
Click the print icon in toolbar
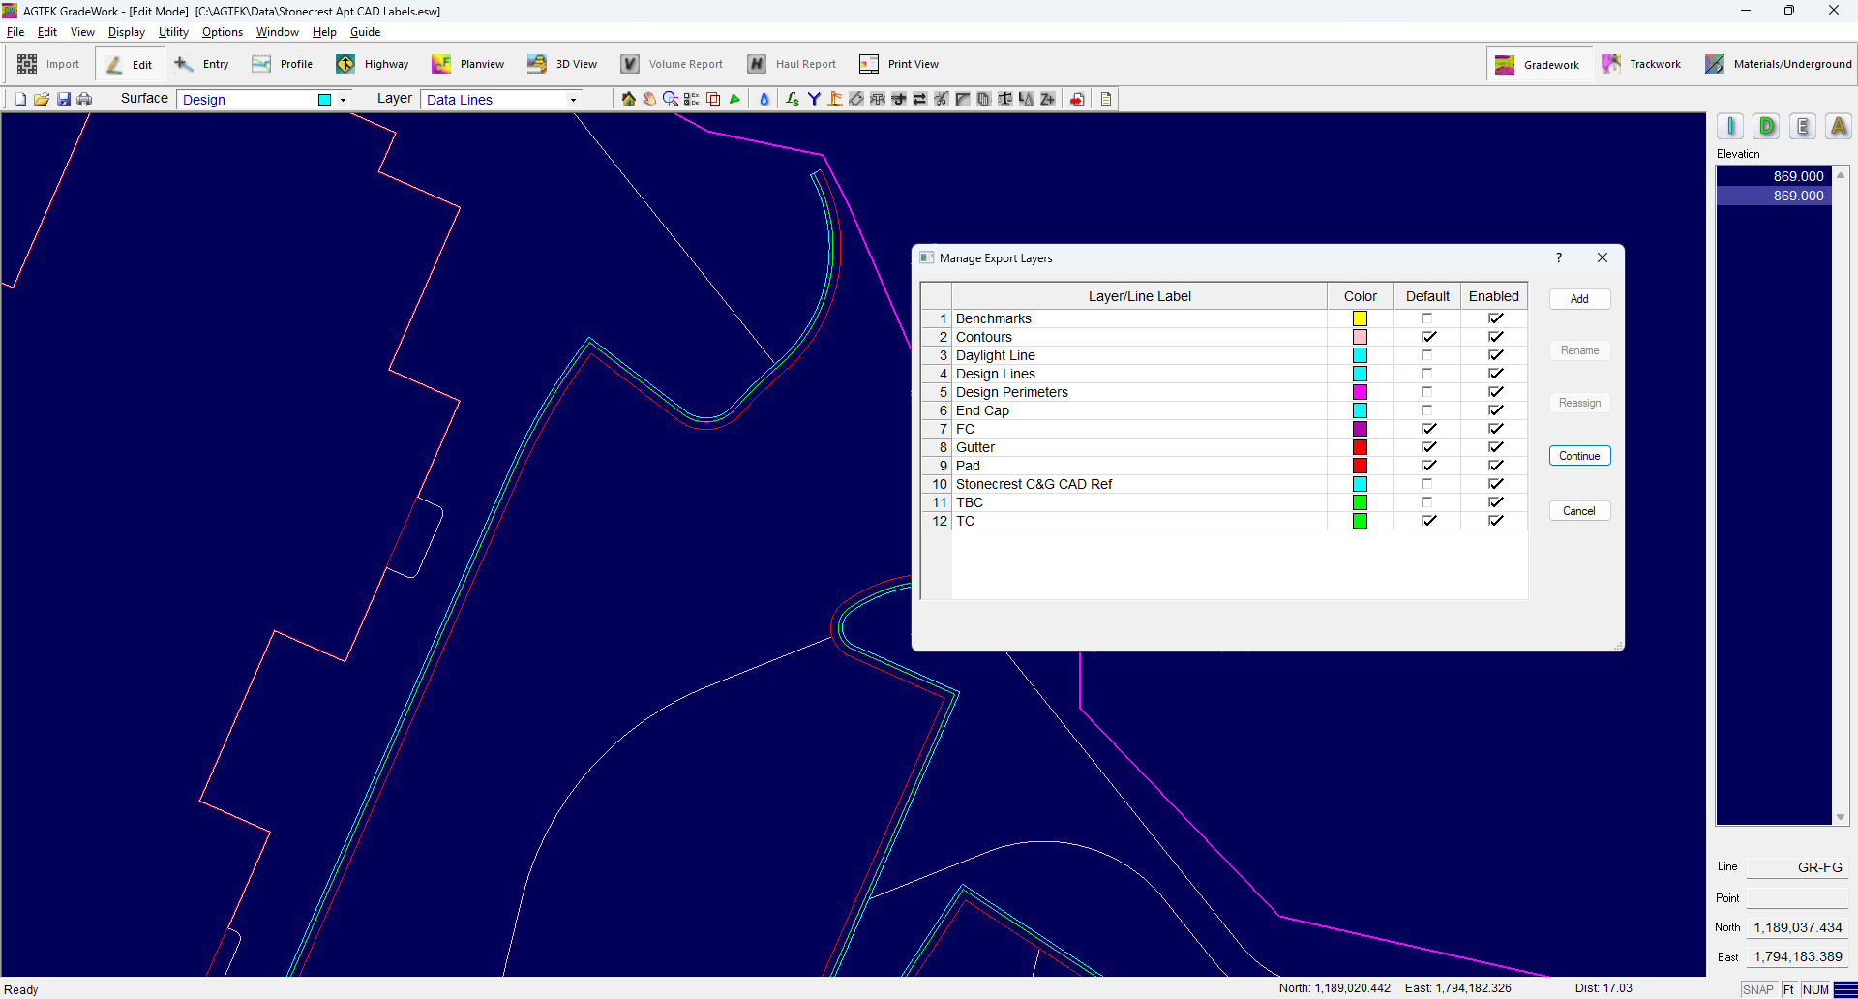tap(85, 99)
